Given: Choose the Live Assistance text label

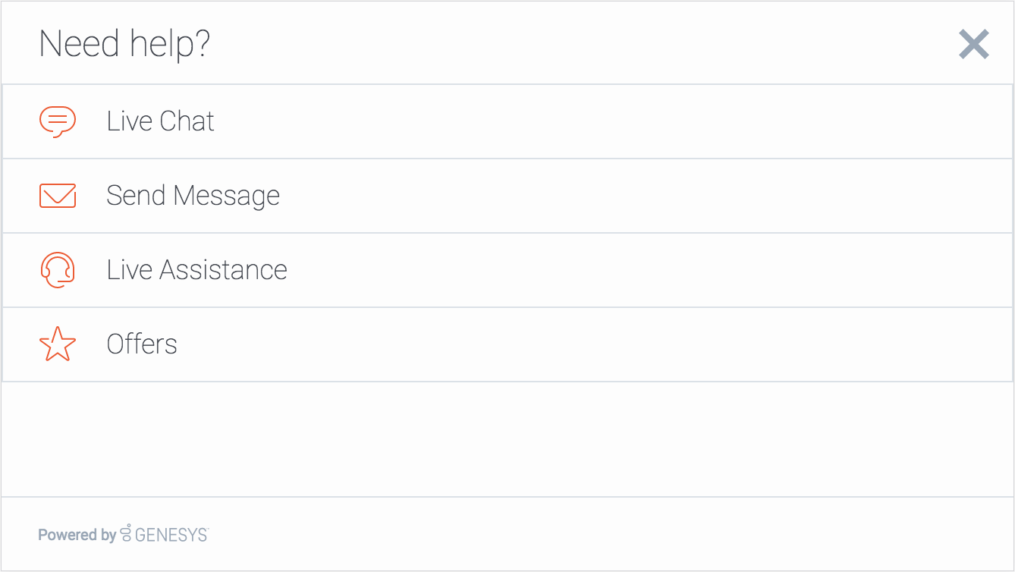Looking at the screenshot, I should pos(196,270).
